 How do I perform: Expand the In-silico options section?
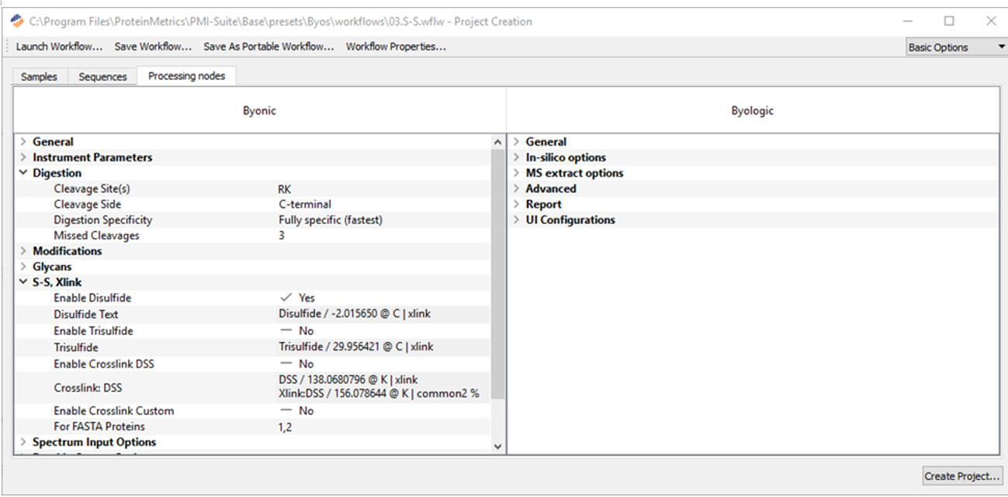point(517,157)
